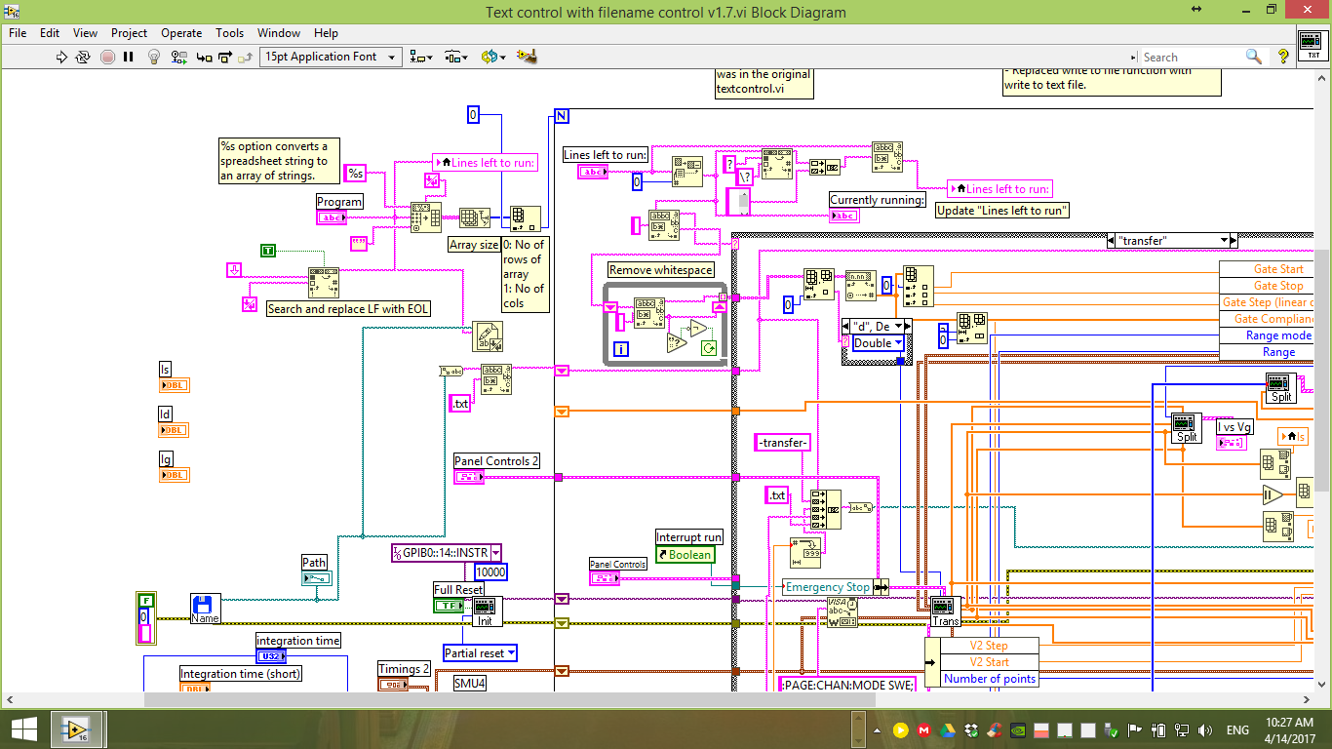Click the Program string control terminal
The height and width of the screenshot is (749, 1332).
pos(332,218)
